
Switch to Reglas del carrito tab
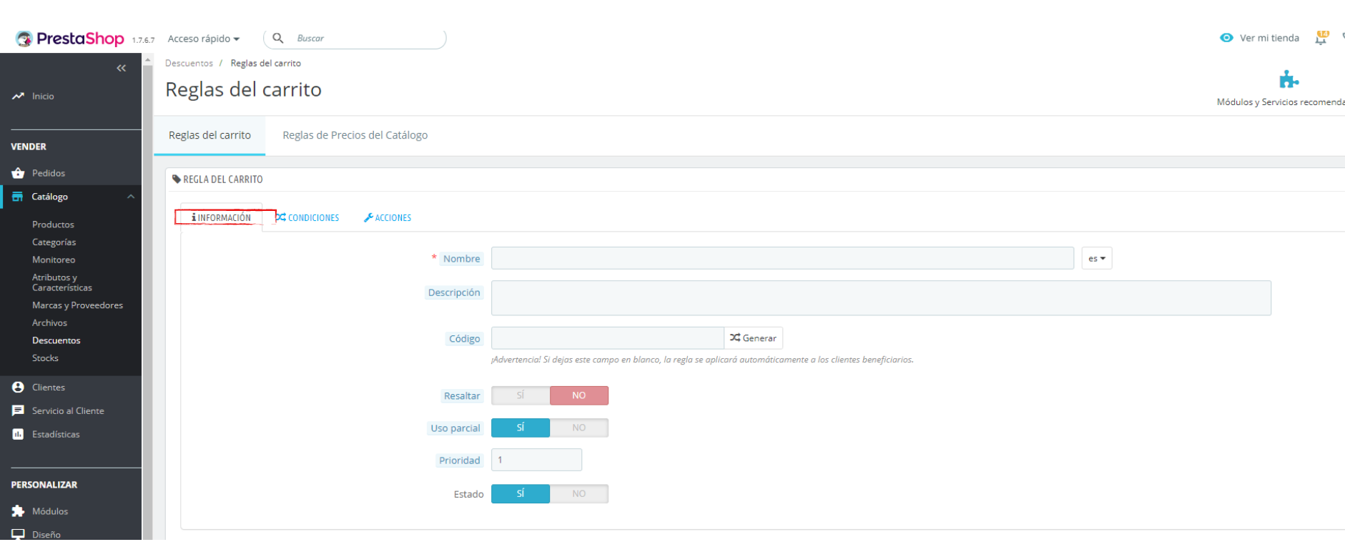(210, 135)
